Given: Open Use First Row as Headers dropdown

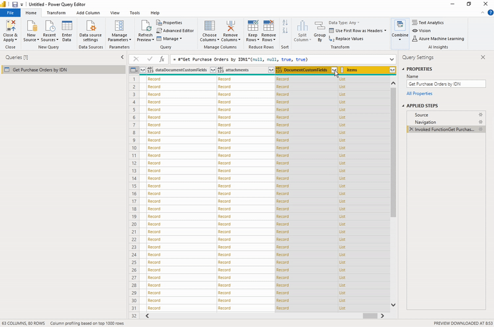Looking at the screenshot, I should (x=385, y=30).
